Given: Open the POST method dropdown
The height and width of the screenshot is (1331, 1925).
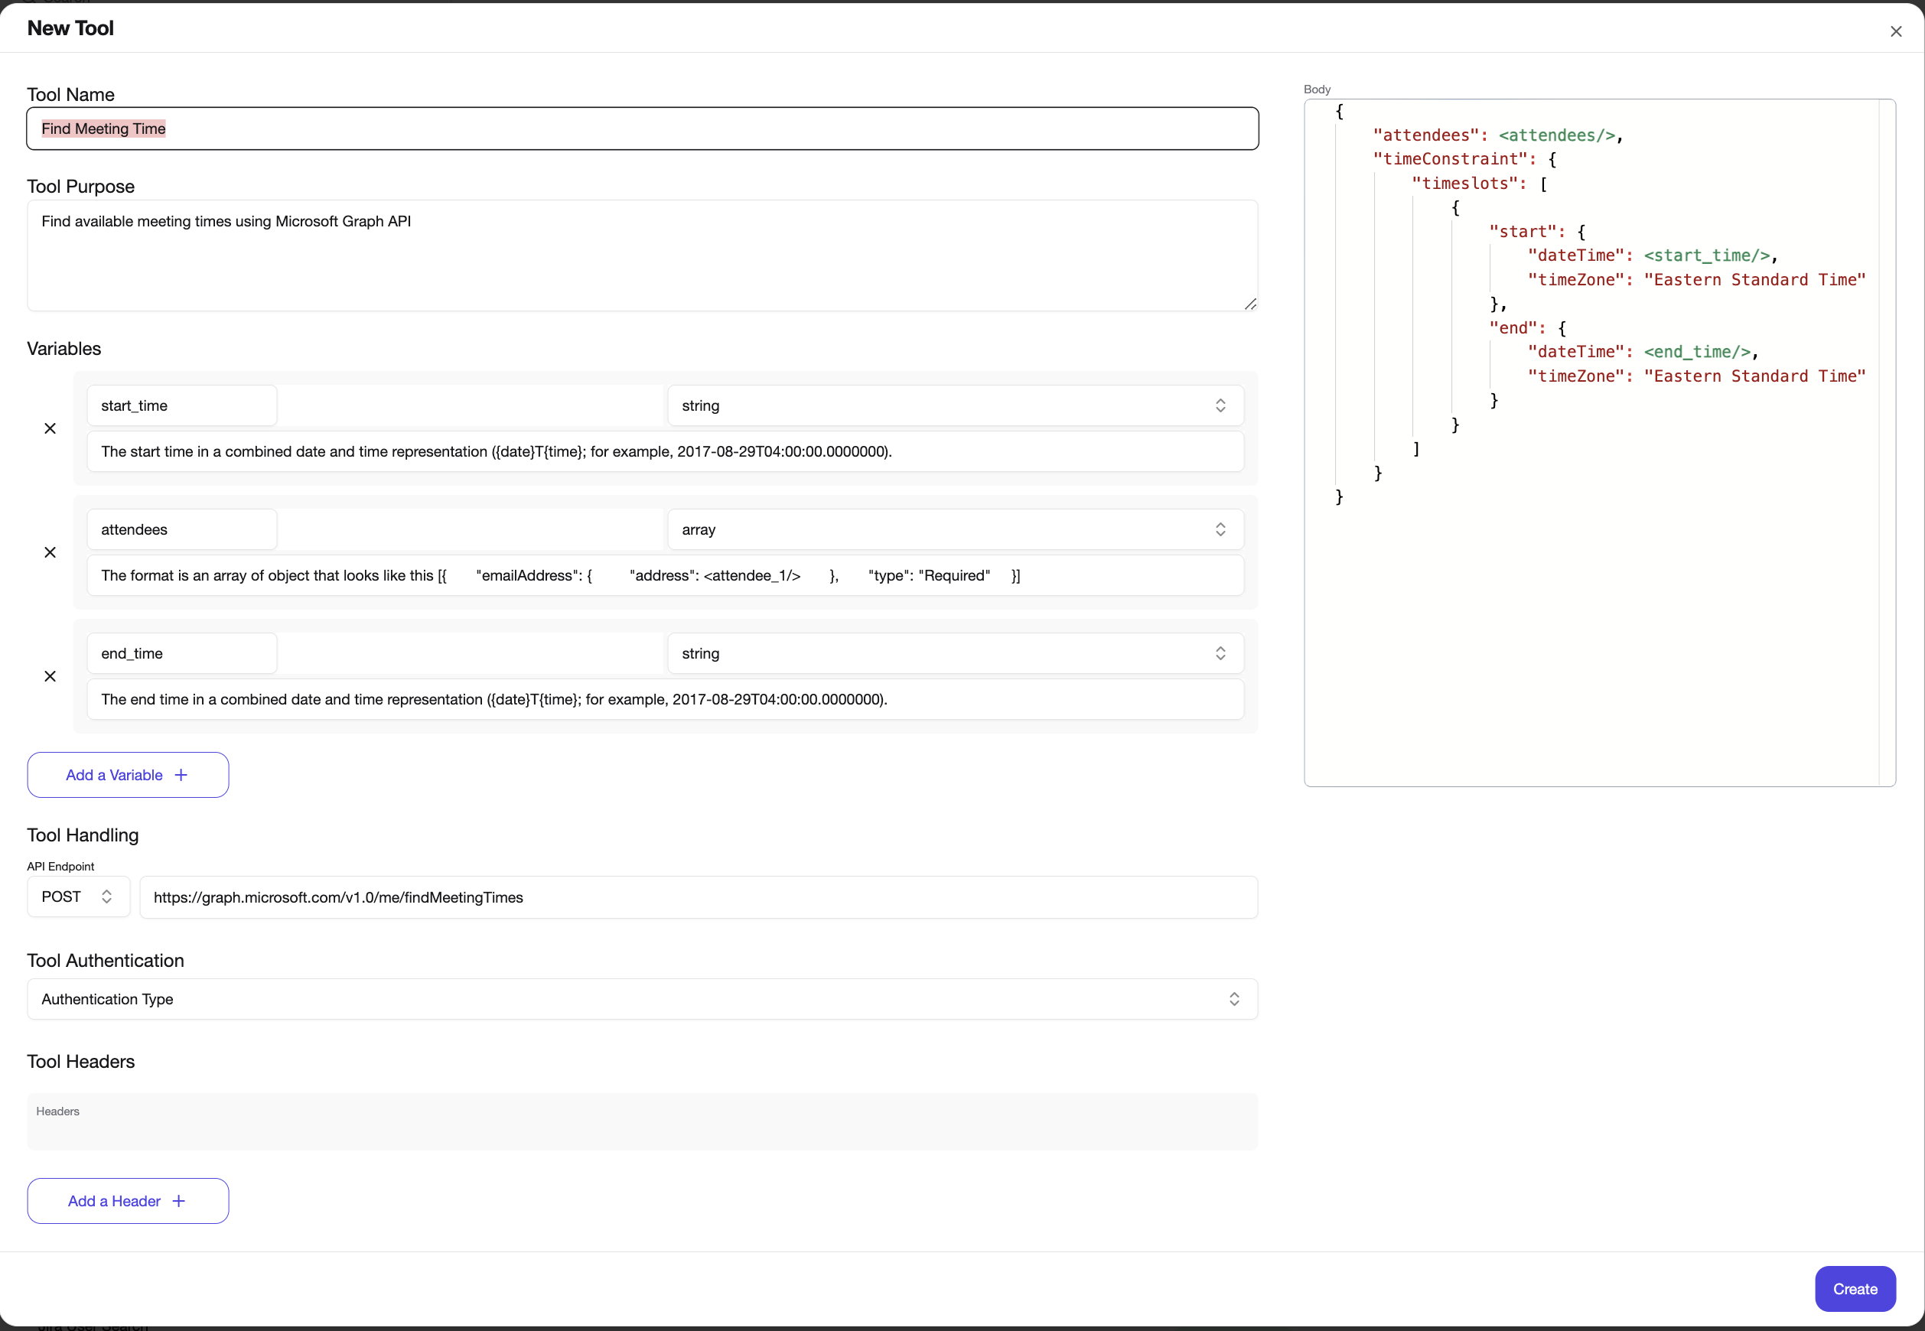Looking at the screenshot, I should pyautogui.click(x=78, y=897).
